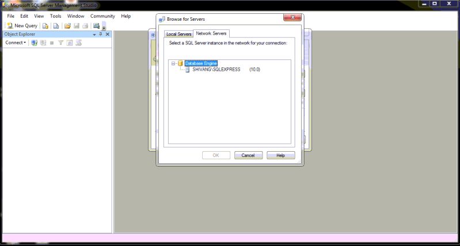Click the Database Engine Query icon

tap(45, 26)
